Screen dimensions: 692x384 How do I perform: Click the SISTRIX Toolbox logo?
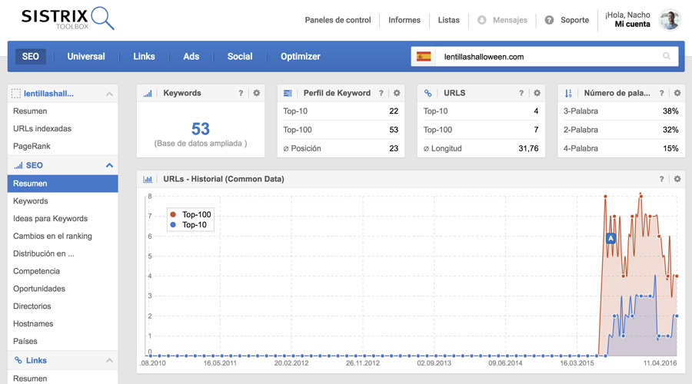coord(68,18)
